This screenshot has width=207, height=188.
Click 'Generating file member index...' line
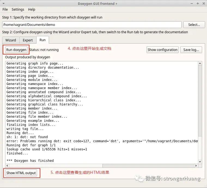(37, 116)
